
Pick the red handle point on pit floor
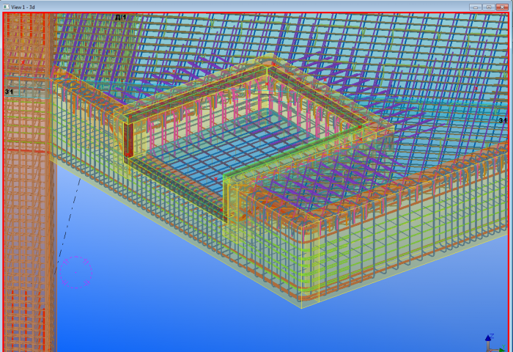[215, 179]
